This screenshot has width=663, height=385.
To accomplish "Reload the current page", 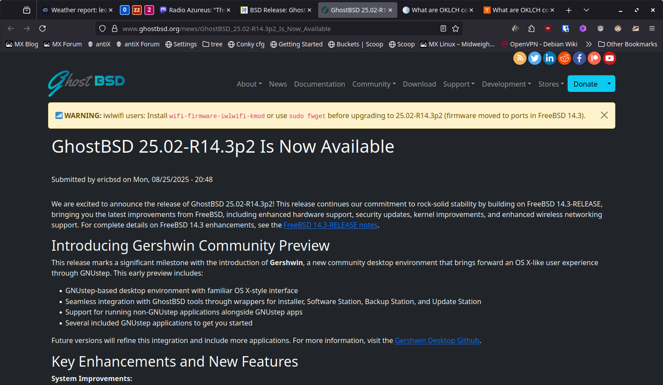I will pyautogui.click(x=42, y=28).
